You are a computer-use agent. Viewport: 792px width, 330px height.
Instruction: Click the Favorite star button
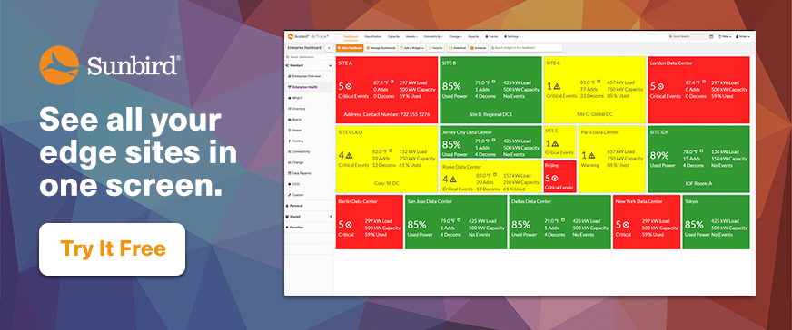(x=435, y=48)
